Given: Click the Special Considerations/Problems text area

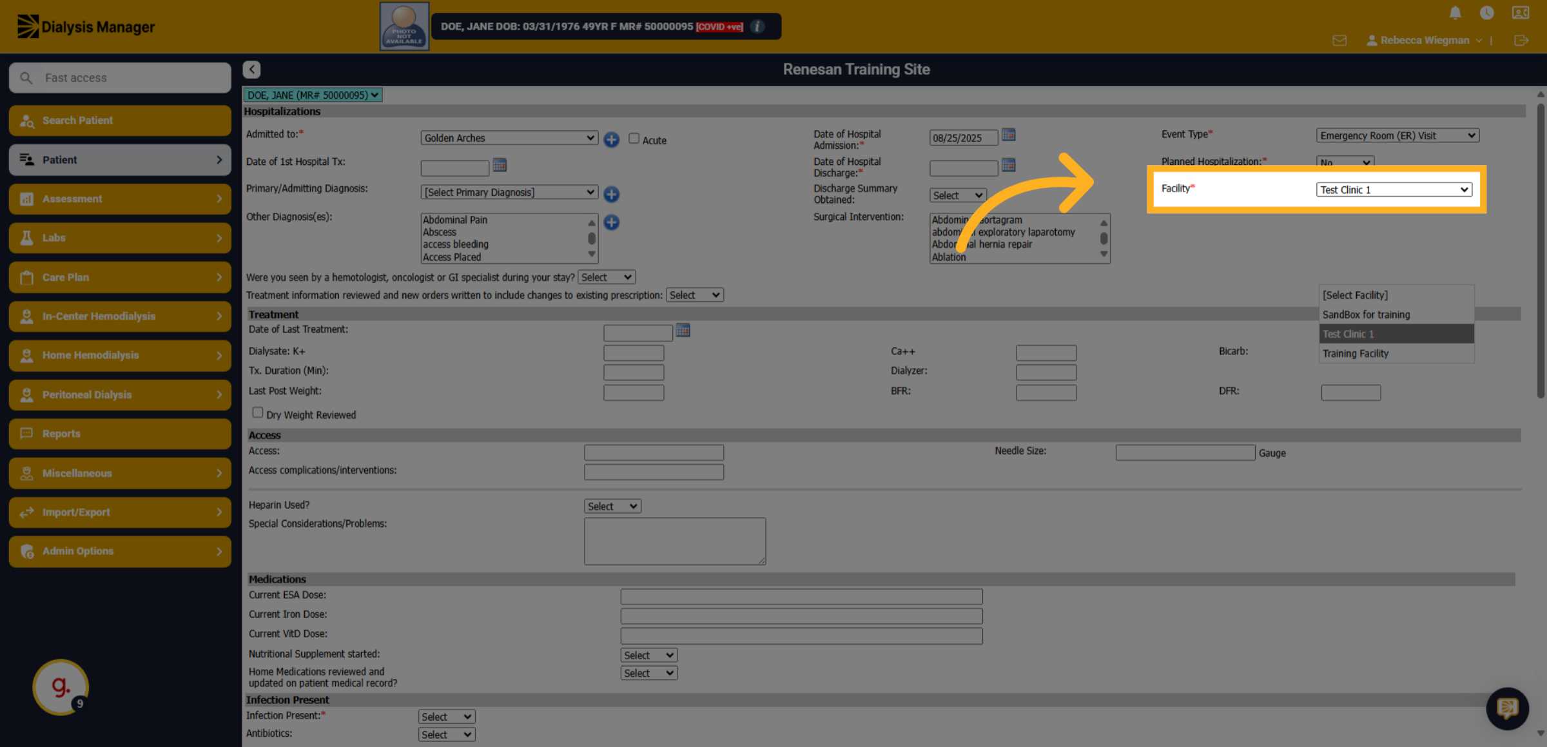Looking at the screenshot, I should [675, 541].
